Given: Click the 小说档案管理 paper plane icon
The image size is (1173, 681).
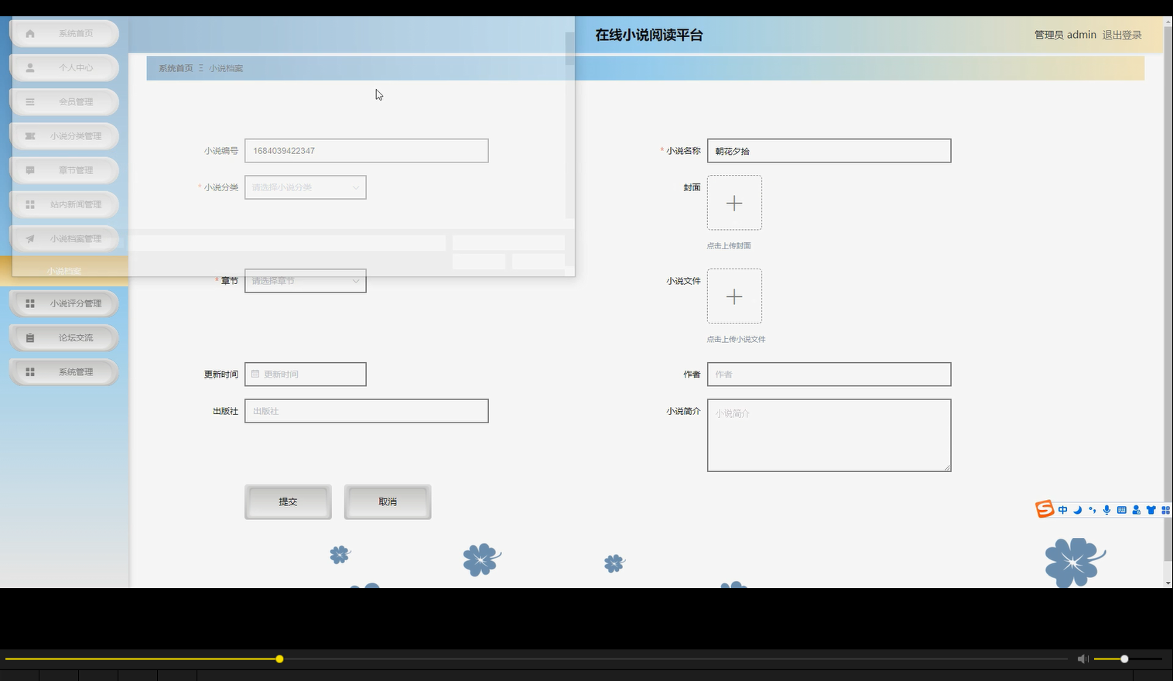Looking at the screenshot, I should pyautogui.click(x=30, y=238).
